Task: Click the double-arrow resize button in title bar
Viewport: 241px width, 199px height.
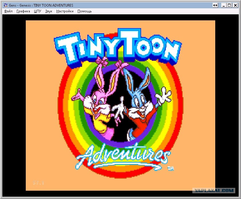Action: tap(215, 5)
